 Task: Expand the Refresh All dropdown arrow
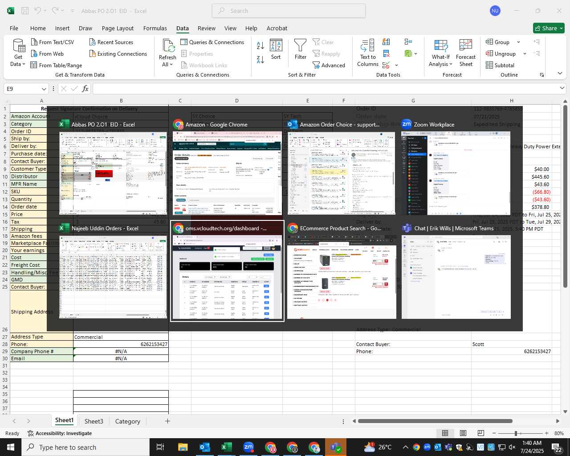pos(171,65)
